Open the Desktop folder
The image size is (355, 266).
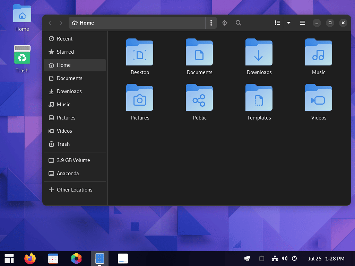pyautogui.click(x=140, y=56)
